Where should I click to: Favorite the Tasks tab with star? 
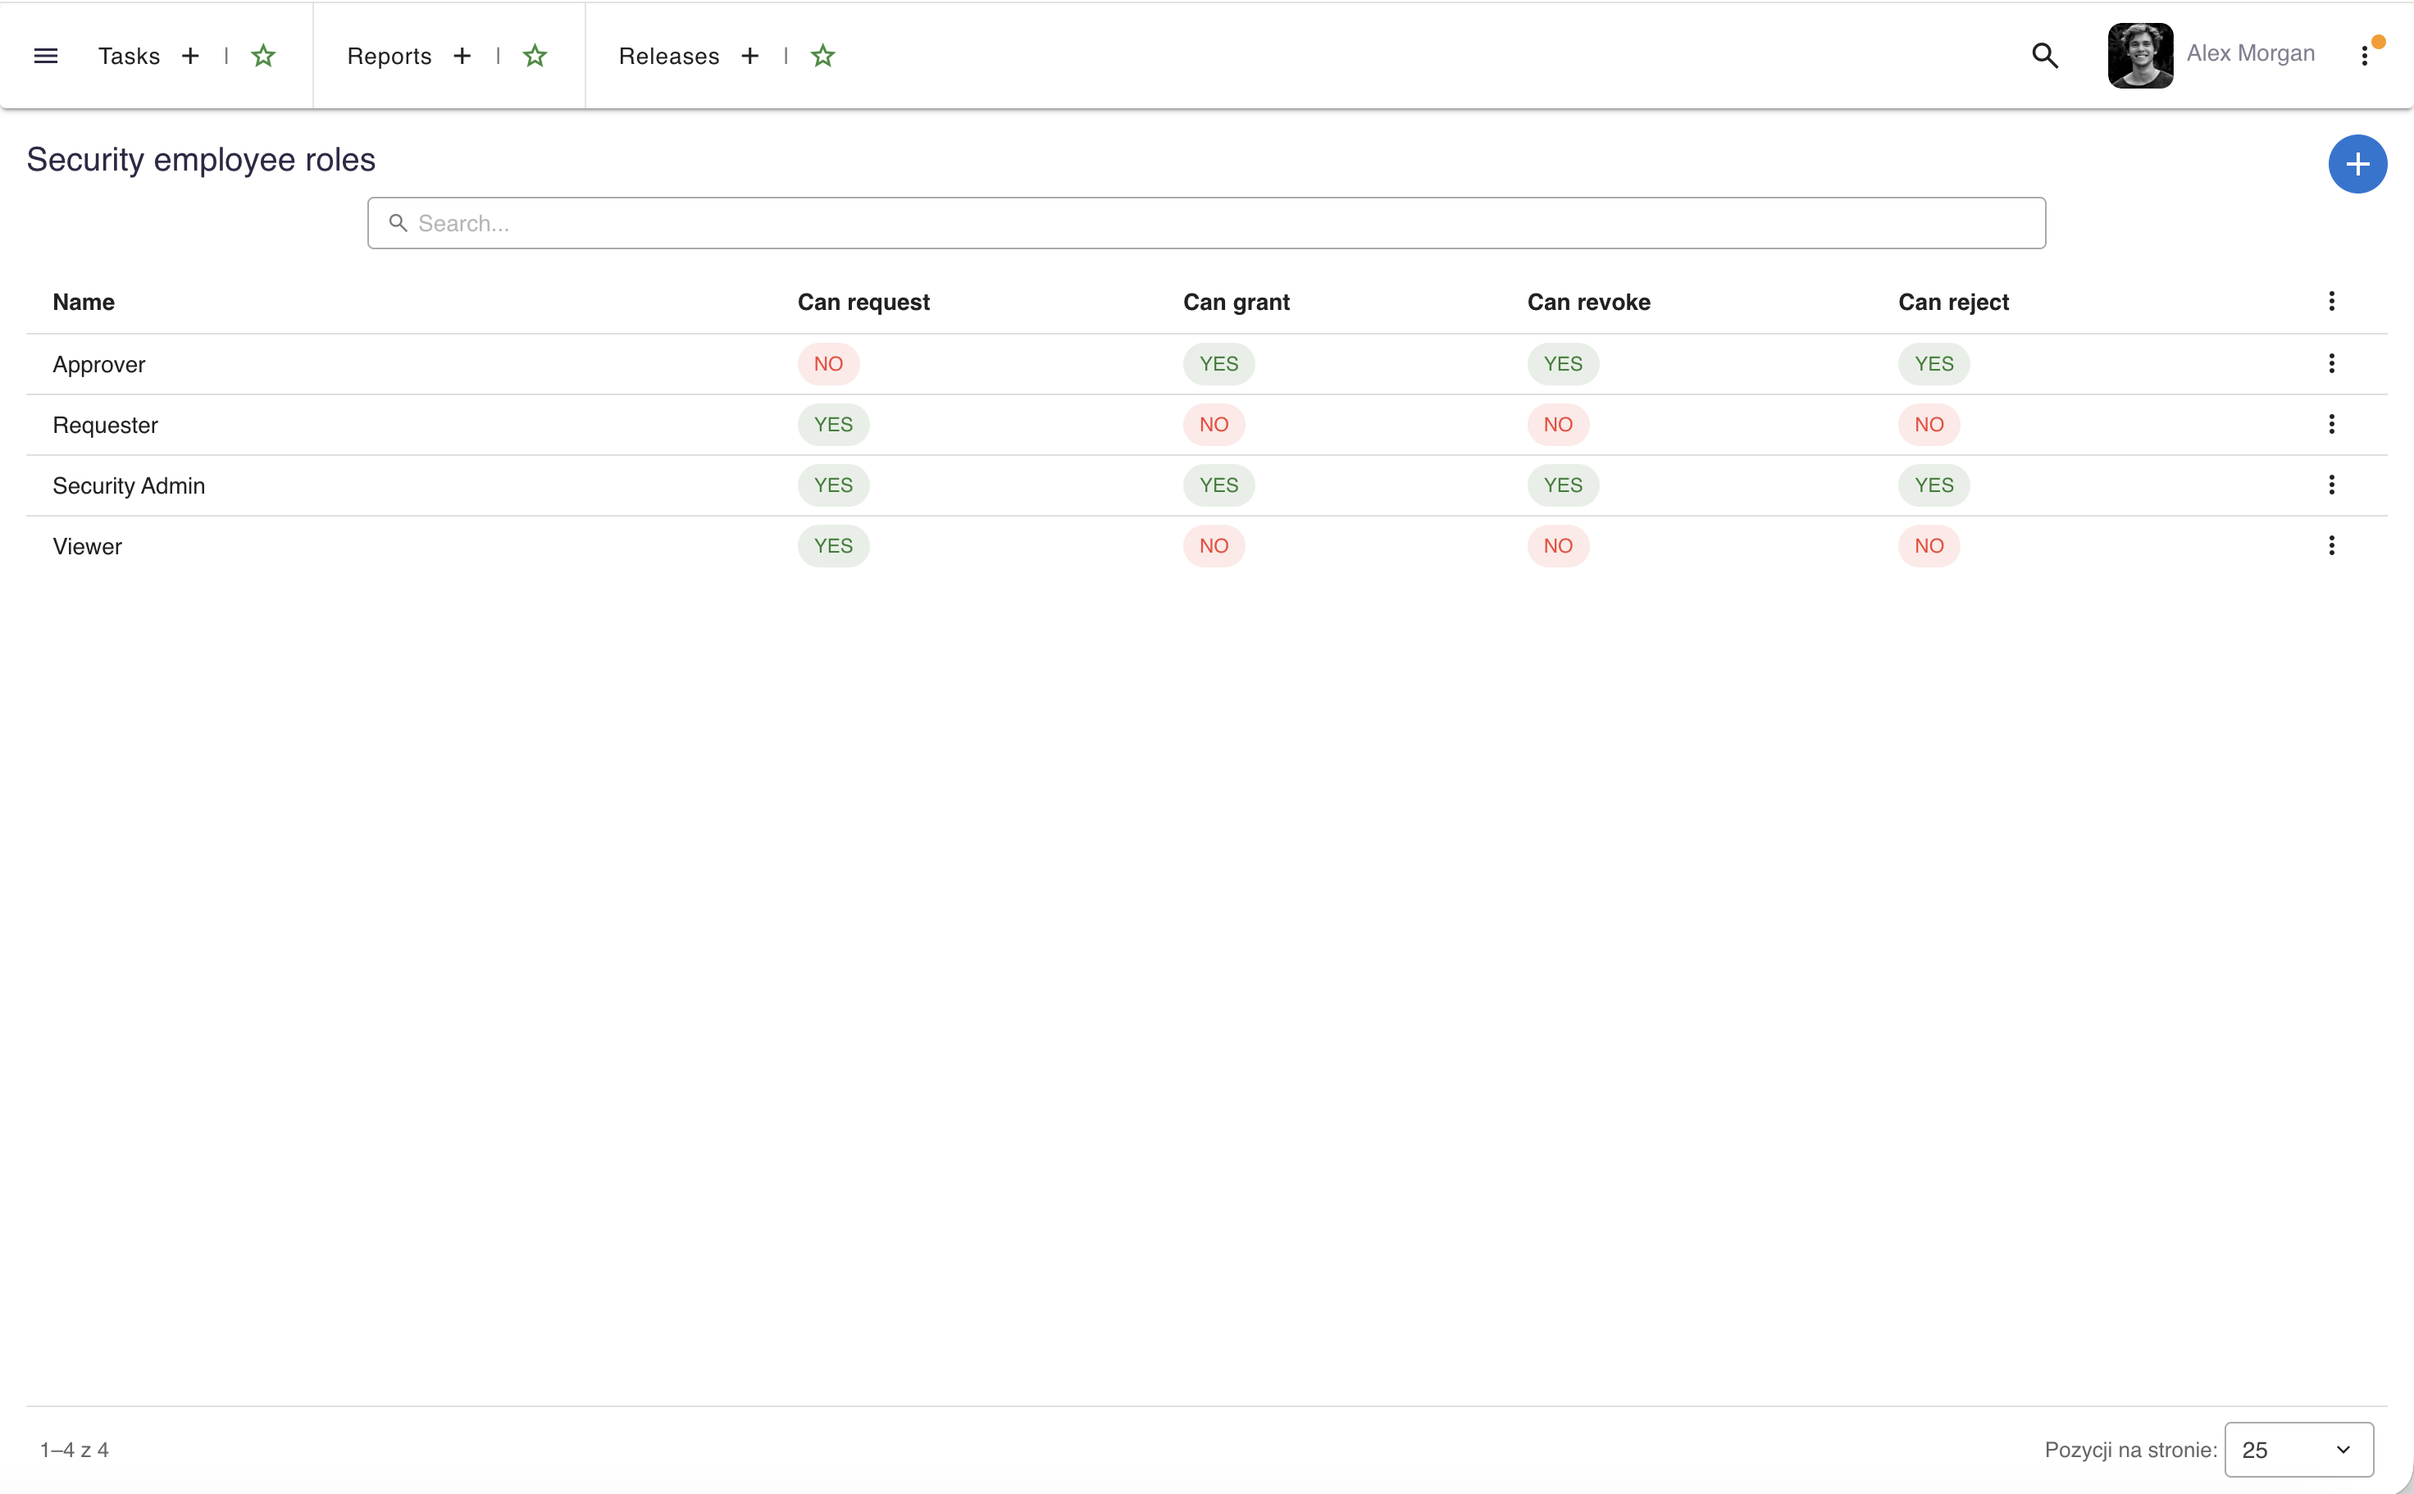click(263, 55)
